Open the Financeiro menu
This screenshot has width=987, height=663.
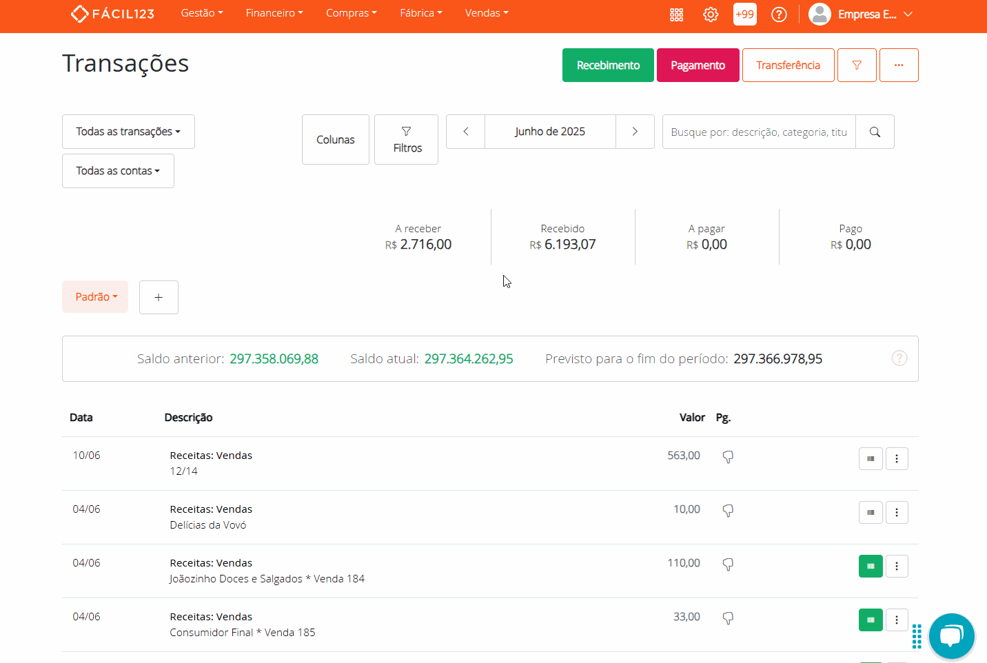(274, 13)
